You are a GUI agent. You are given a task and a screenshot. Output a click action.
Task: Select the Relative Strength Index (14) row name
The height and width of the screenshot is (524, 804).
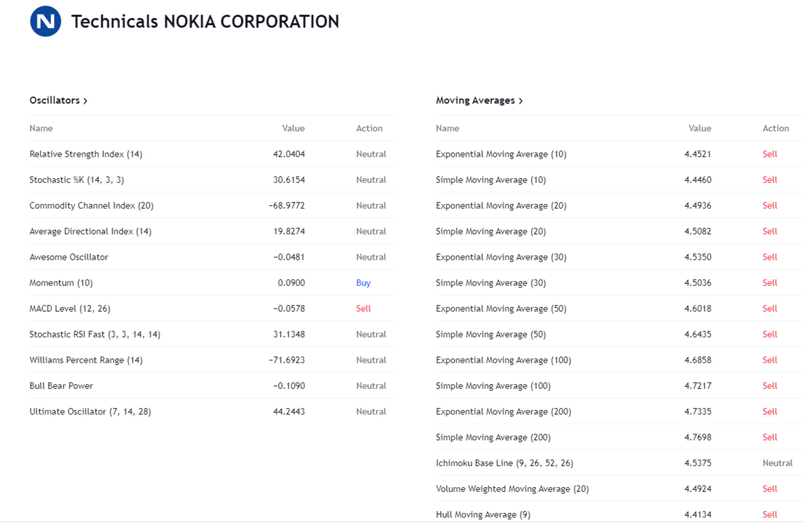coord(86,154)
